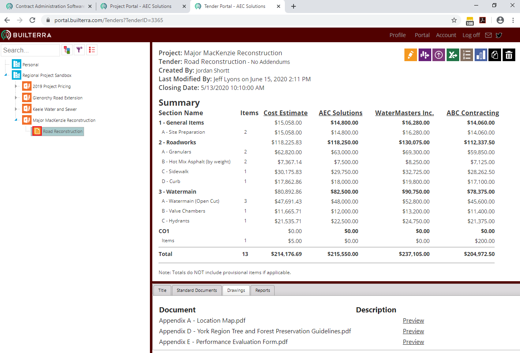Select the Major MacKenzie Reconstruction tree label
The height and width of the screenshot is (353, 520).
coord(64,120)
